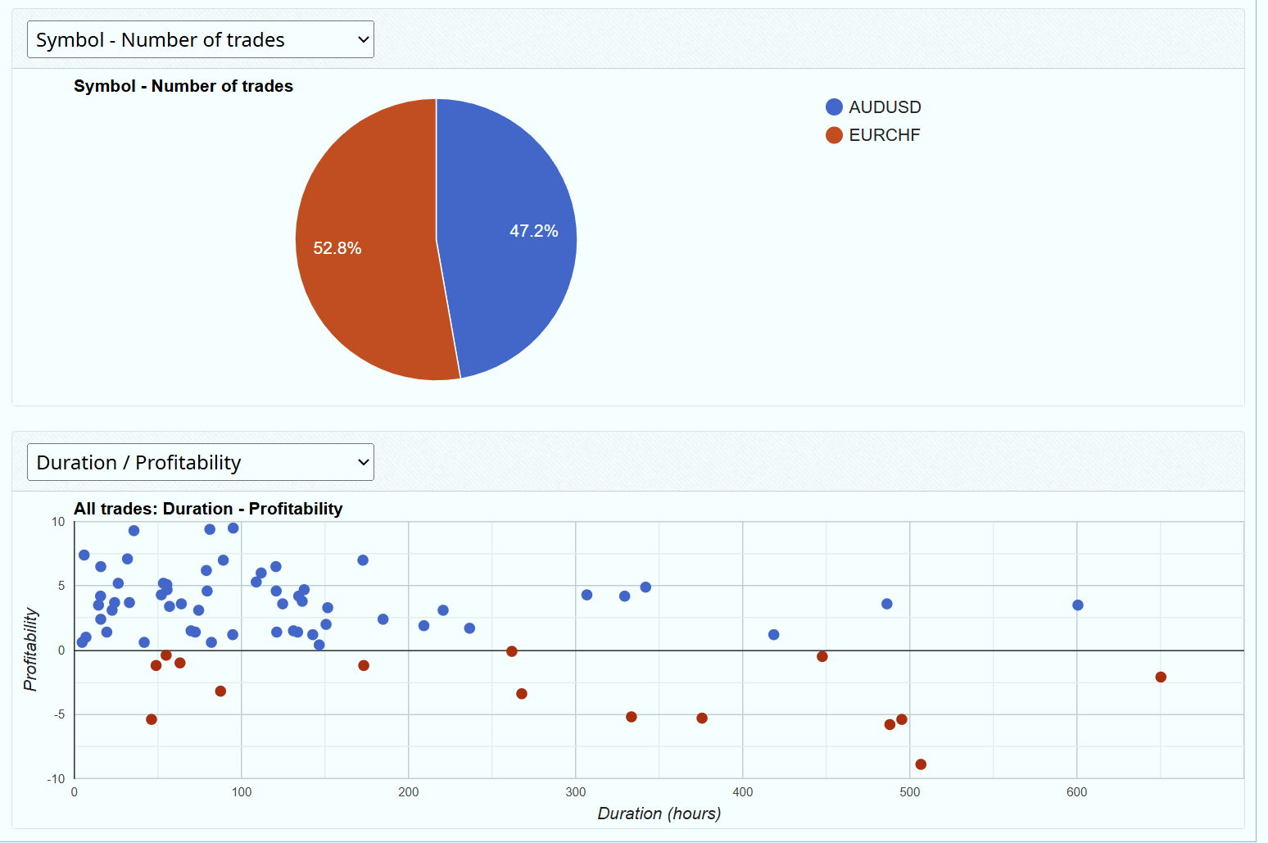The height and width of the screenshot is (843, 1268).
Task: Expand the Duration / Profitability dropdown
Action: click(200, 463)
